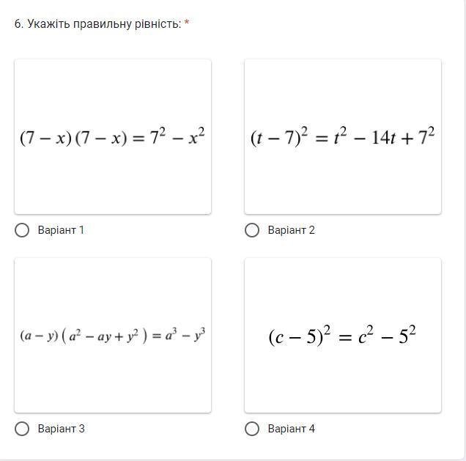Click the question text 'Укажіть правильну рівність'
The image size is (466, 461).
click(104, 24)
